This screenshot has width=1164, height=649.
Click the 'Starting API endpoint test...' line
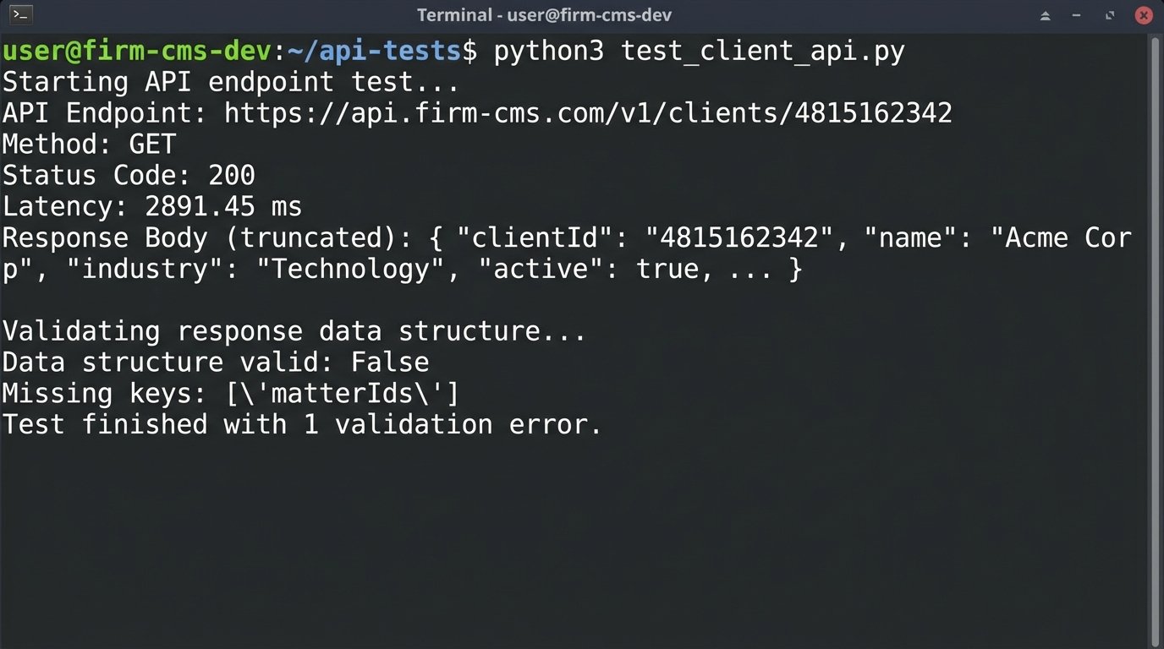(x=230, y=83)
